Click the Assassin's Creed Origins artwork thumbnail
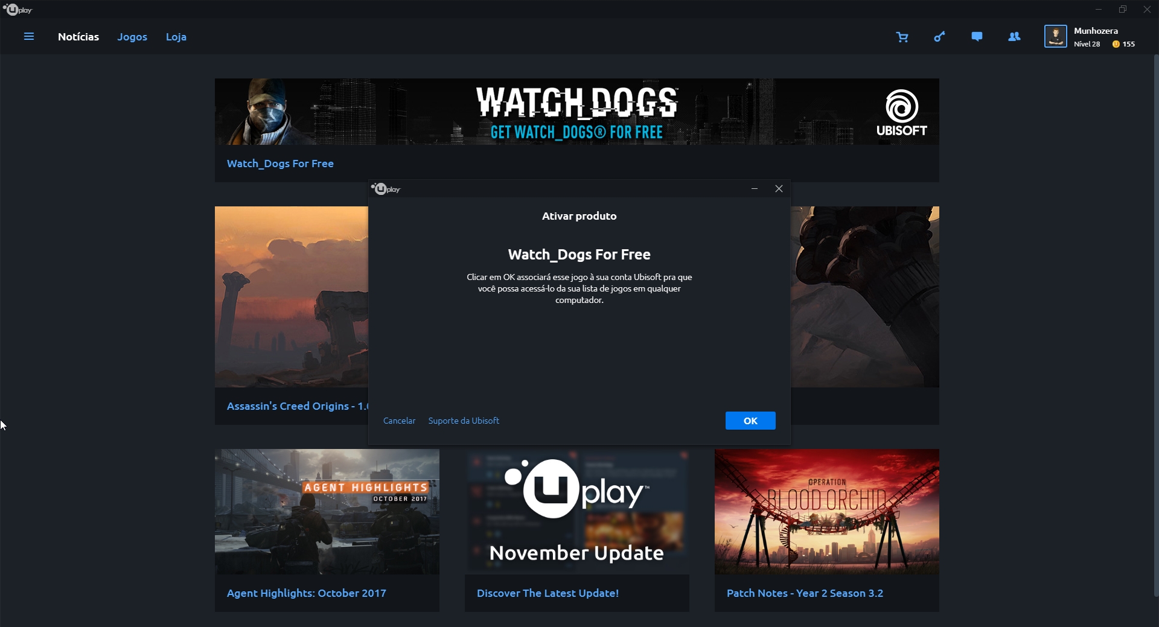This screenshot has width=1159, height=627. point(291,297)
